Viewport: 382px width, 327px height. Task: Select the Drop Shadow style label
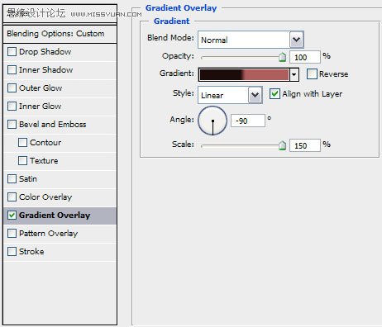(x=45, y=51)
